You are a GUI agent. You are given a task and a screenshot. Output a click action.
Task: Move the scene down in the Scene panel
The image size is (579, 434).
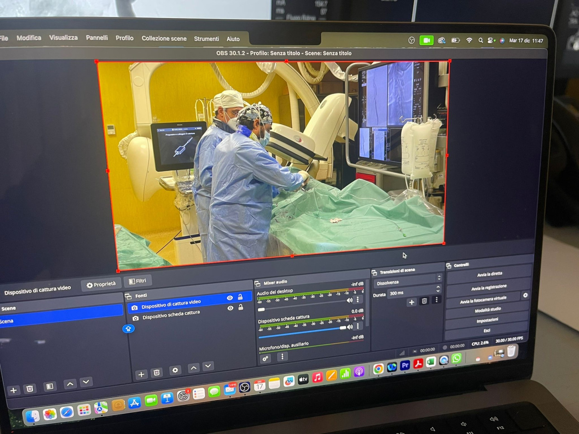(x=86, y=382)
